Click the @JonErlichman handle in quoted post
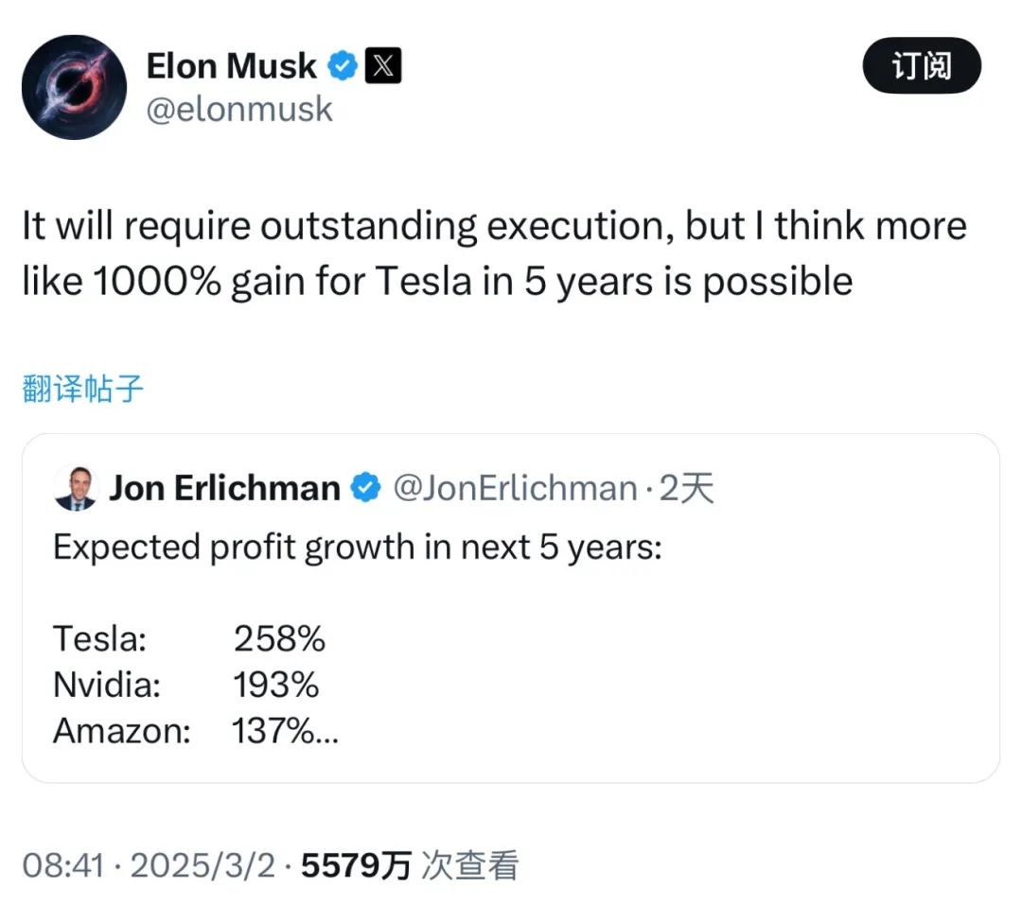The image size is (1022, 904). tap(514, 488)
